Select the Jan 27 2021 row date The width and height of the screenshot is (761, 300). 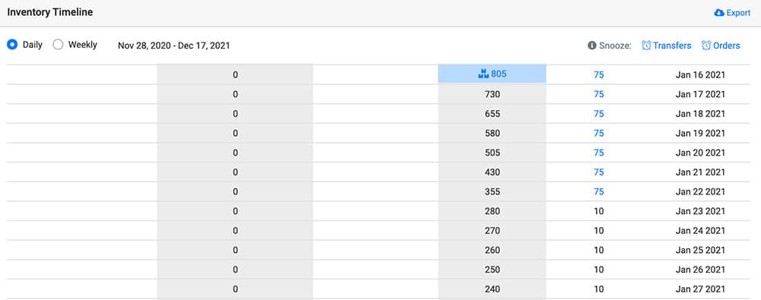[700, 289]
